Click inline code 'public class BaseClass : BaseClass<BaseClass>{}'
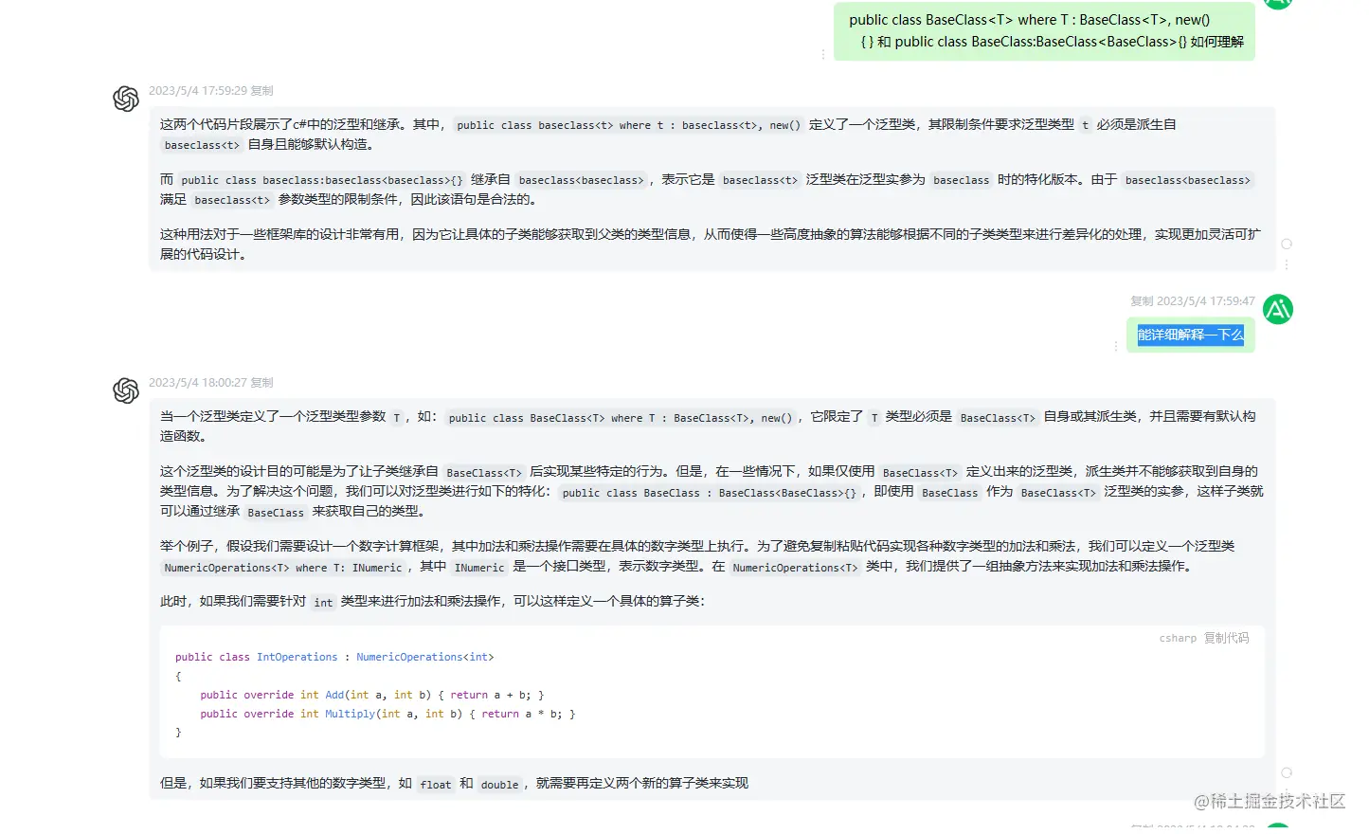The height and width of the screenshot is (834, 1369). 709,493
